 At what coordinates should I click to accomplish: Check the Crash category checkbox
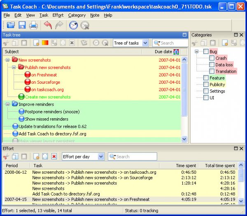212,58
